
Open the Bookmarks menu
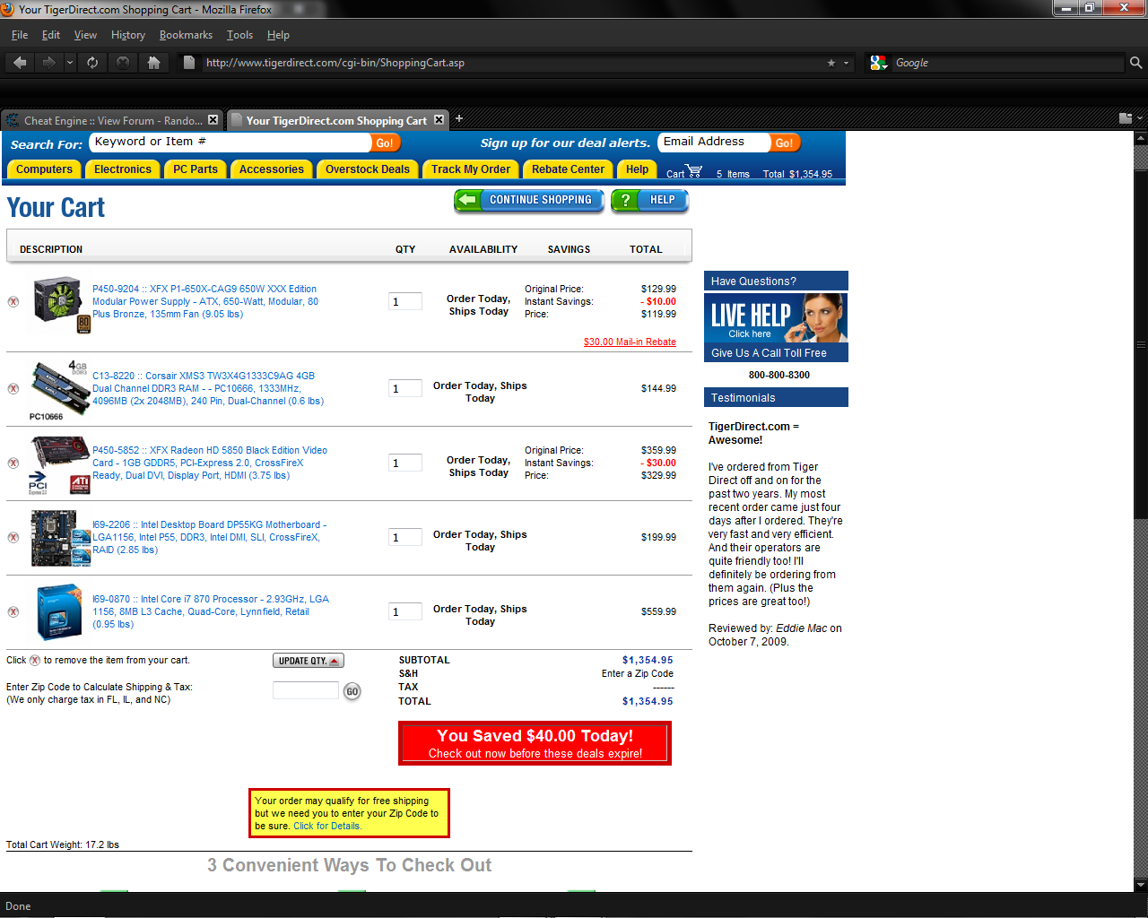186,35
